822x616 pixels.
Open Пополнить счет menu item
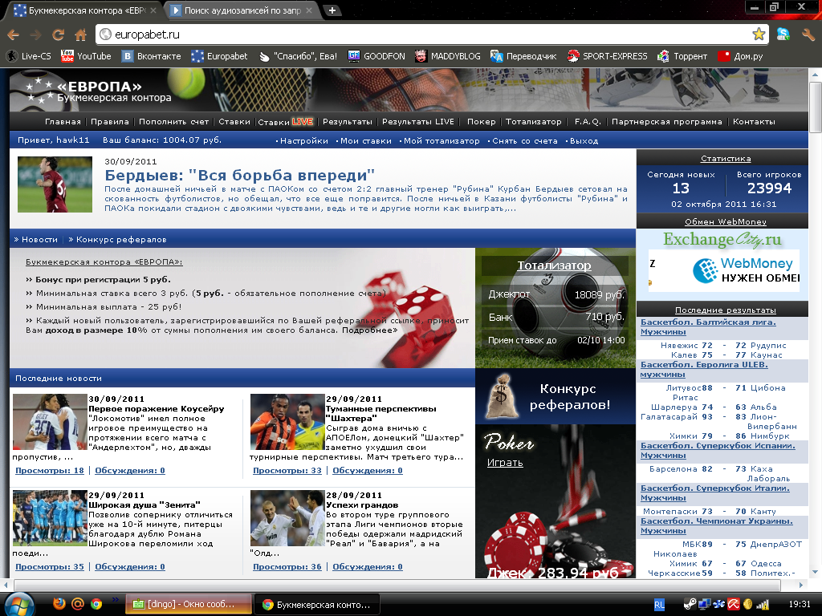[173, 122]
